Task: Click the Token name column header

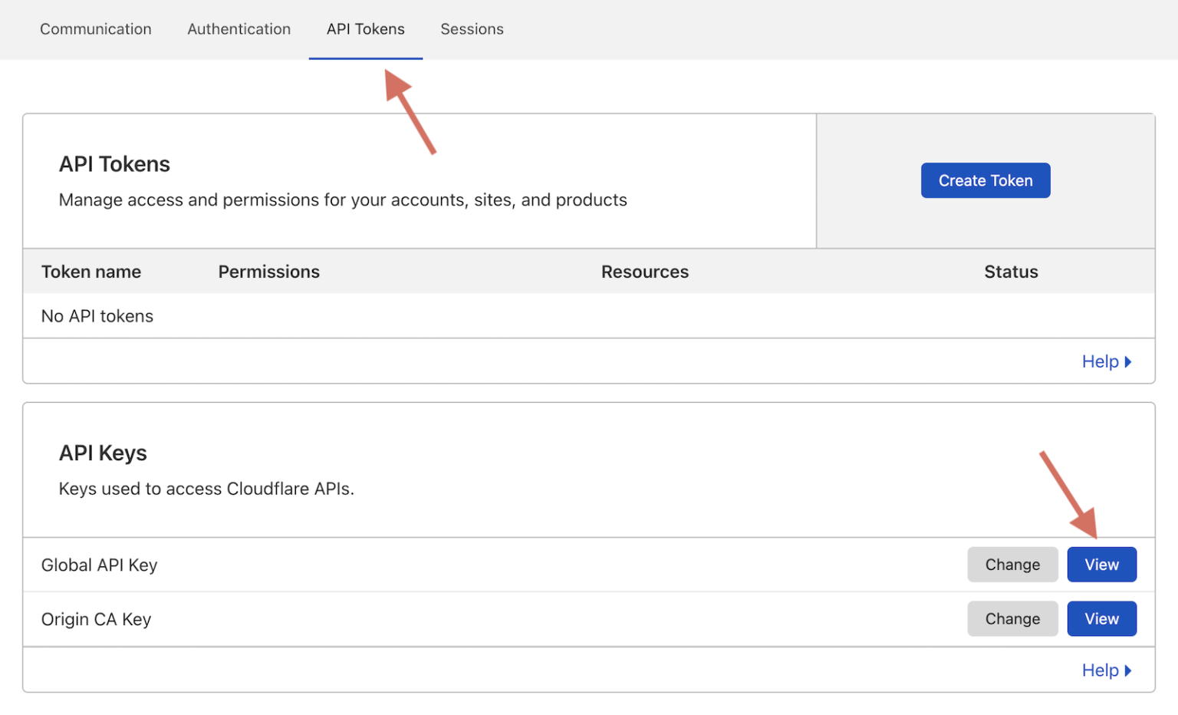Action: (x=91, y=271)
